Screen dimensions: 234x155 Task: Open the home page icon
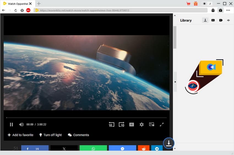[22, 10]
